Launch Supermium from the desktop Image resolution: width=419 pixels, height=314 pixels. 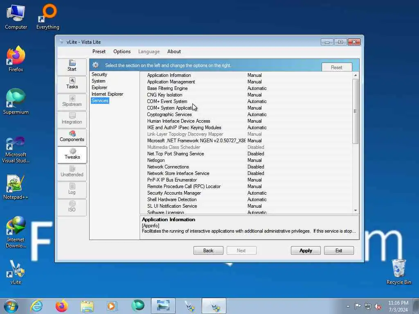point(16,101)
